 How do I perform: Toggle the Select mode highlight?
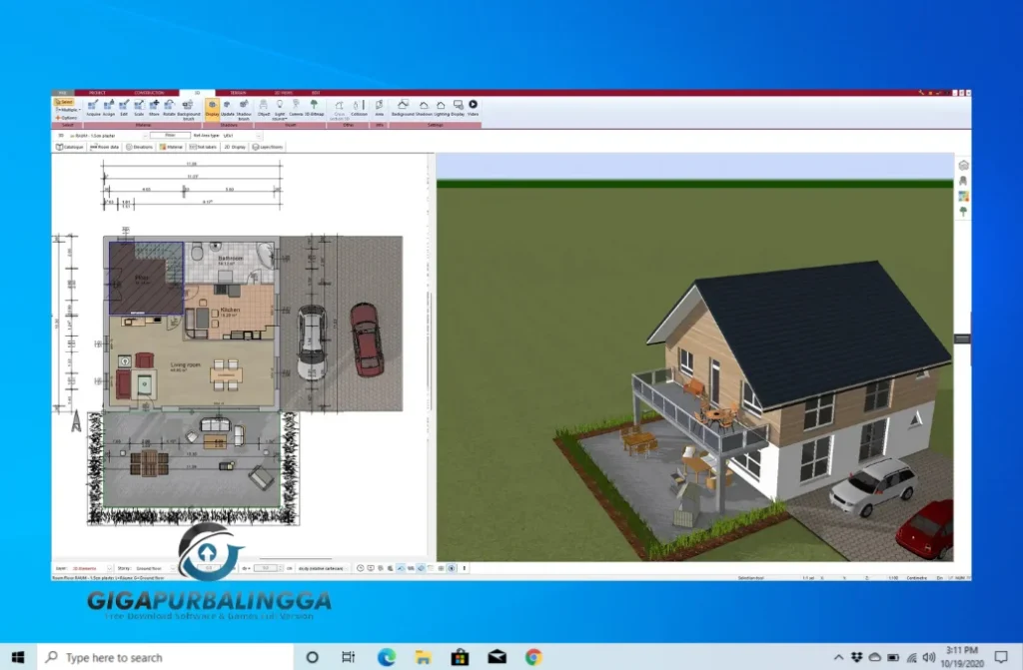(65, 100)
